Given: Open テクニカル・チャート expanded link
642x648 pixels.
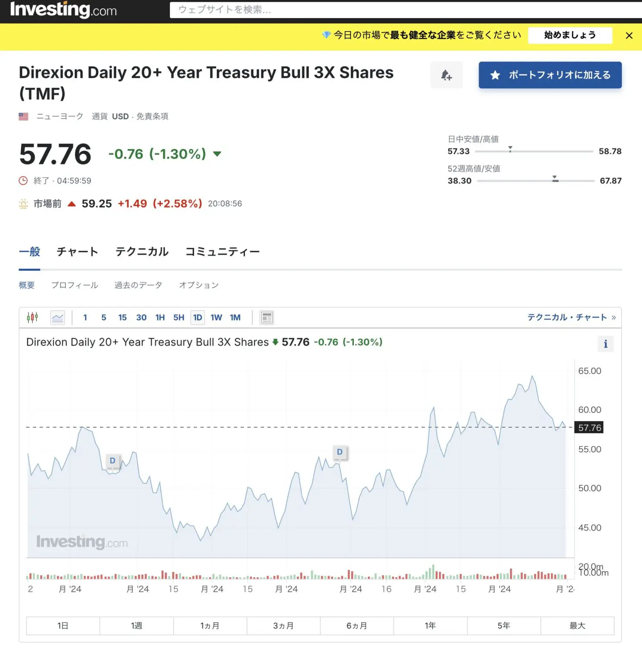Looking at the screenshot, I should (571, 318).
